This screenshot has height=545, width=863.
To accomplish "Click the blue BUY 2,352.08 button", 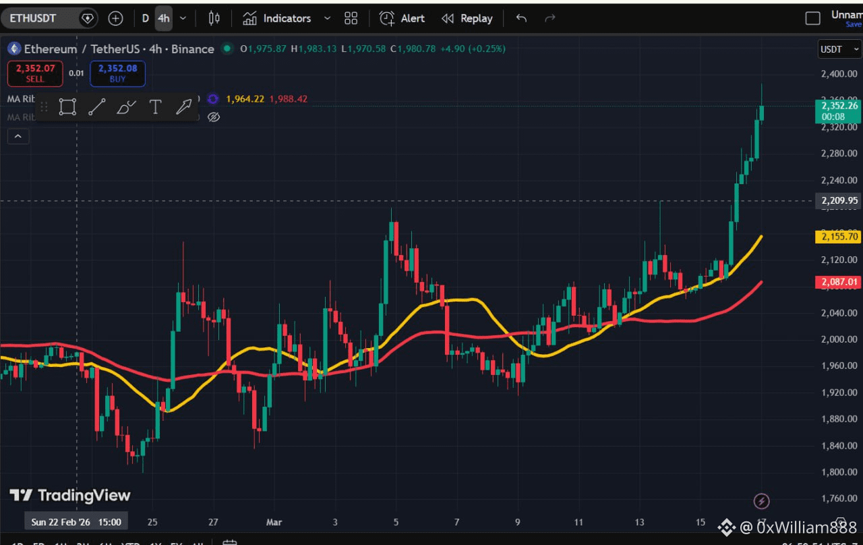I will tap(117, 74).
